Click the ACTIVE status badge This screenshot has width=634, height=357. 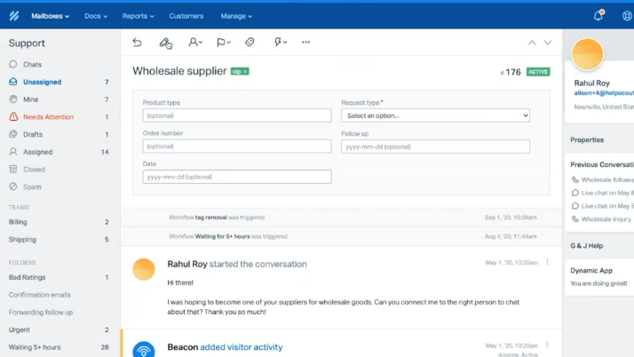538,72
